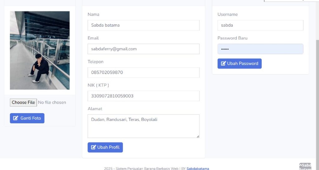The height and width of the screenshot is (170, 319).
Task: Click the Password Baru field
Action: click(x=260, y=49)
